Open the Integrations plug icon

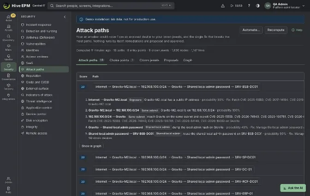coord(8,97)
